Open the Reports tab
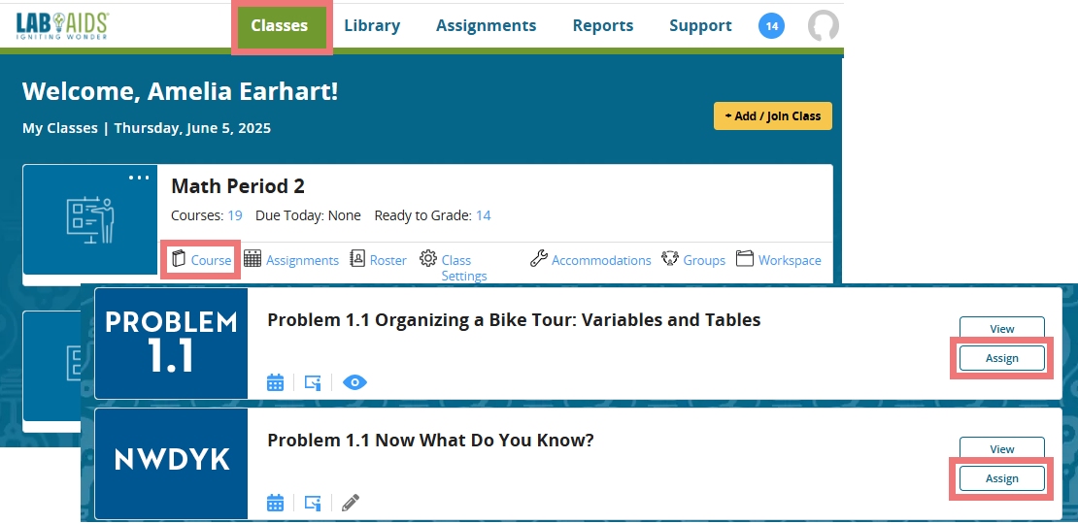This screenshot has width=1078, height=524. click(x=602, y=26)
